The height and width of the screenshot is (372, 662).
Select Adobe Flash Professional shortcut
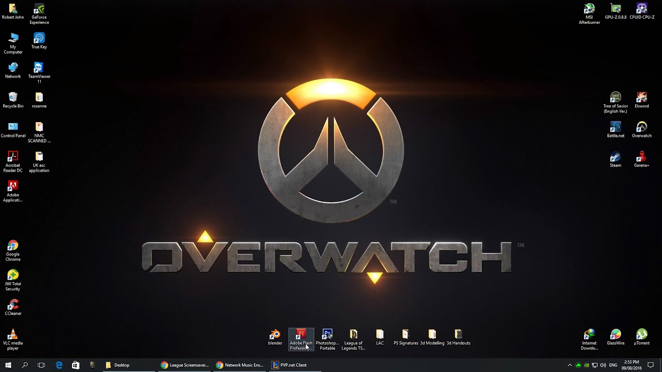pyautogui.click(x=301, y=339)
